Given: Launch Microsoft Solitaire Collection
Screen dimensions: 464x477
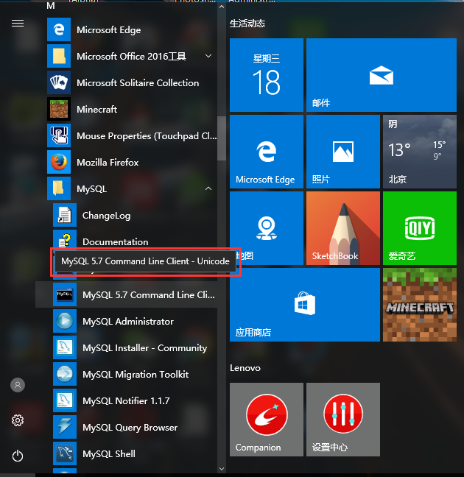Looking at the screenshot, I should (x=137, y=83).
